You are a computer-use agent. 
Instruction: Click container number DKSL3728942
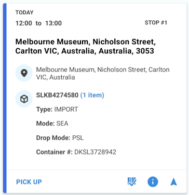click(x=95, y=152)
